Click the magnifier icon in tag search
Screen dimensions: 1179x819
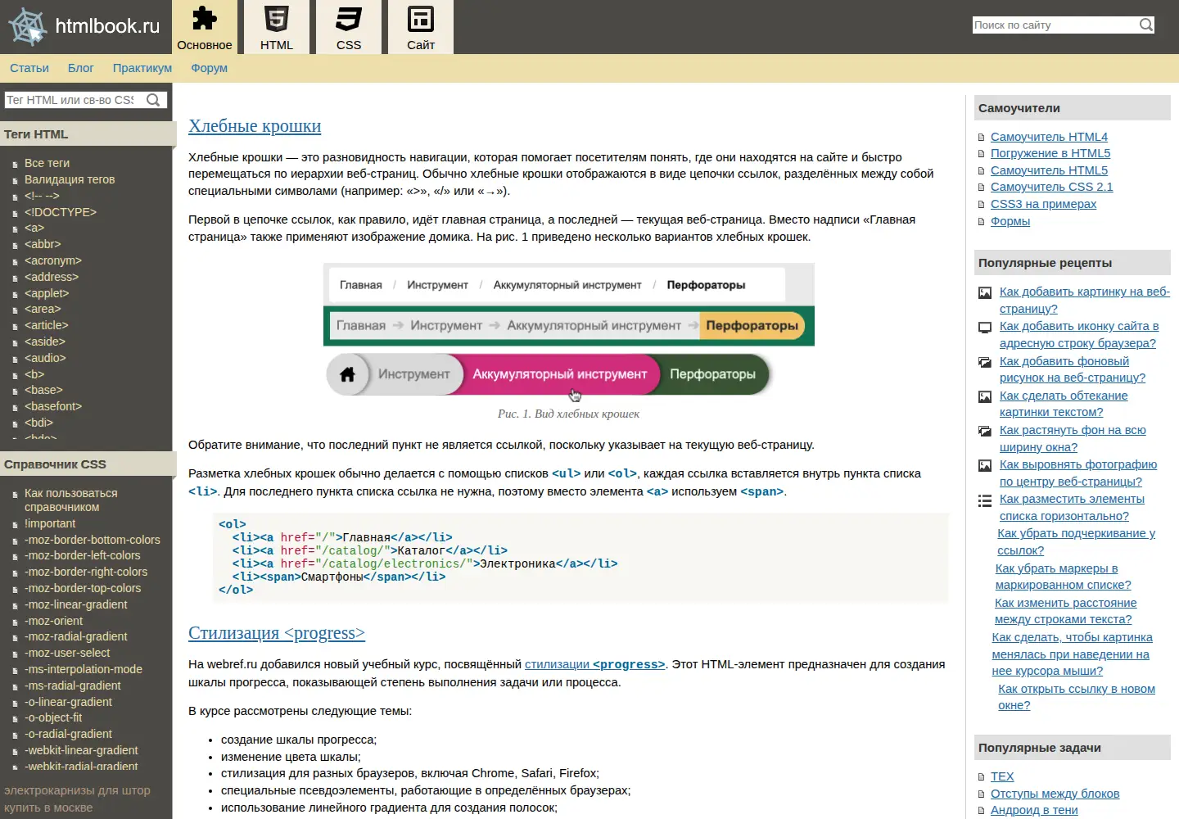[153, 100]
